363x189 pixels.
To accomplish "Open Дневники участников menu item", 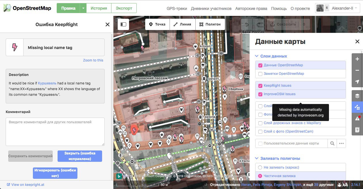I will pyautogui.click(x=211, y=9).
